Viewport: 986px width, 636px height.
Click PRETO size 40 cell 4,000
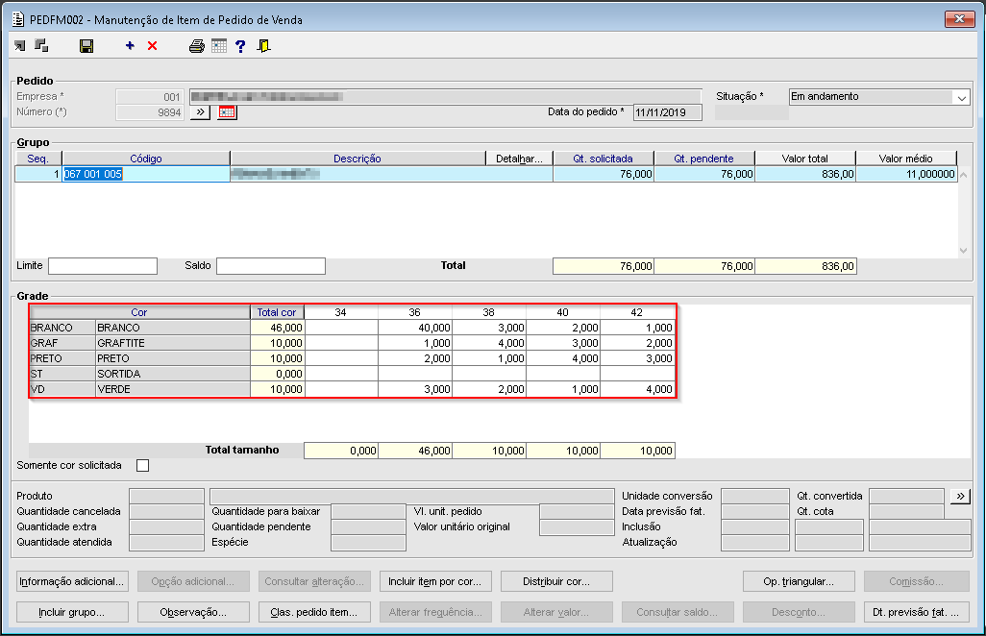563,358
